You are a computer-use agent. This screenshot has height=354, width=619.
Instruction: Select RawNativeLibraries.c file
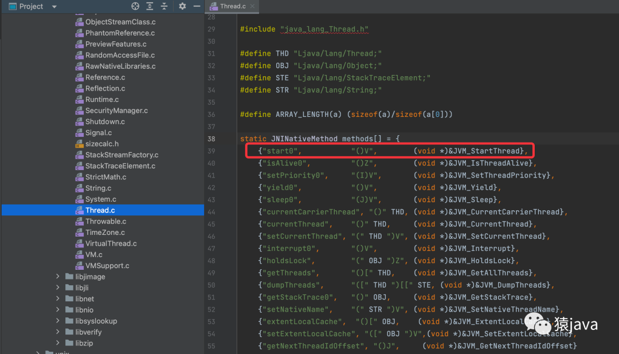pyautogui.click(x=120, y=66)
